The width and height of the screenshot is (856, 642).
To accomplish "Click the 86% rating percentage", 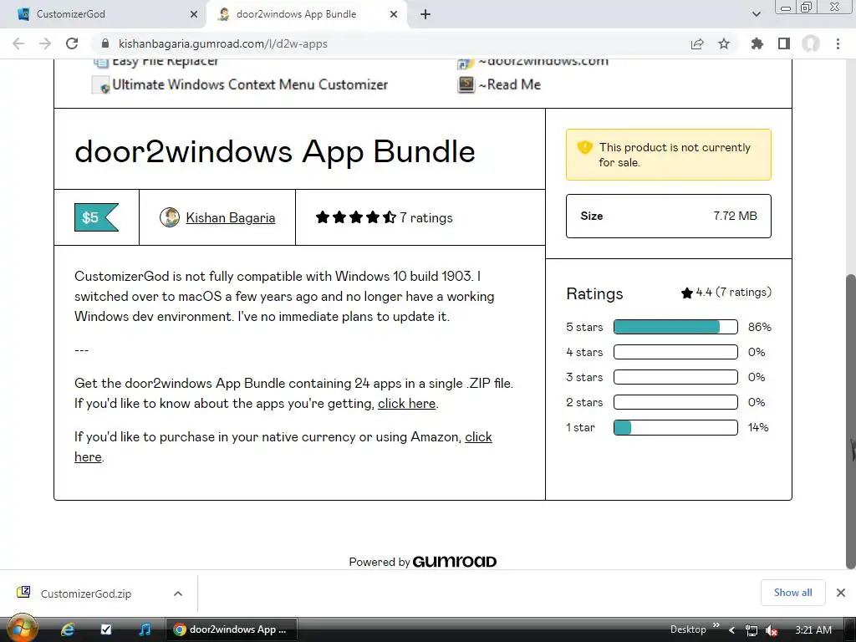I will pyautogui.click(x=759, y=327).
